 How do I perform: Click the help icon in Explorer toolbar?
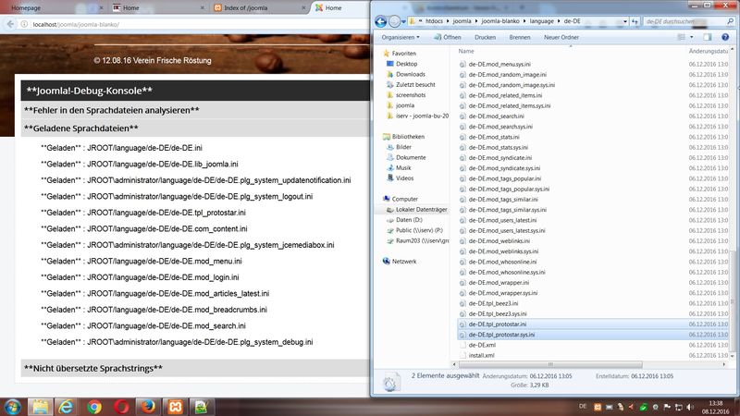coord(727,37)
